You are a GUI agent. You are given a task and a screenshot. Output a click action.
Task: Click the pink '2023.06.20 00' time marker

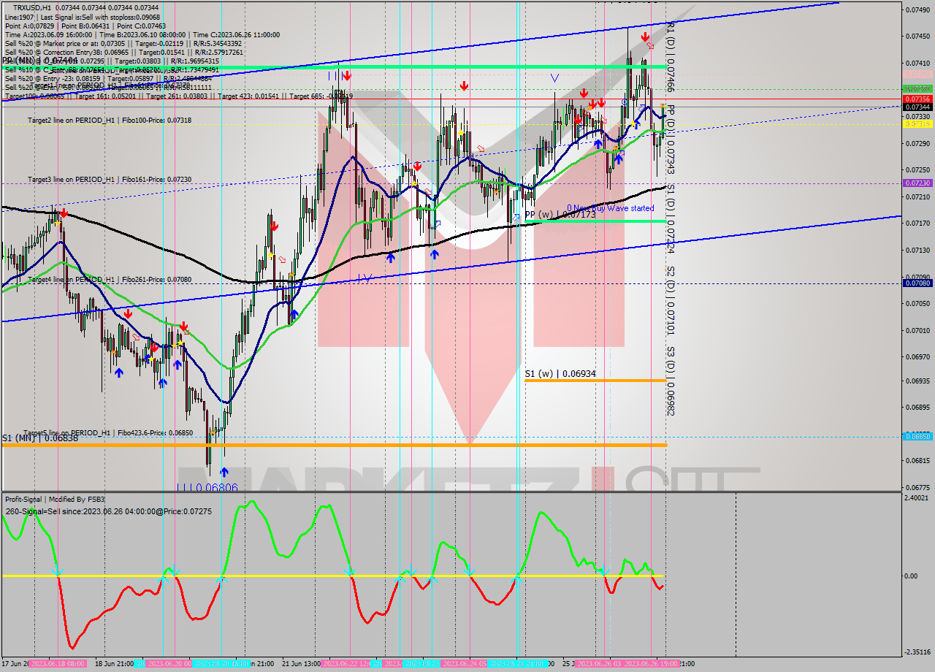pos(169,664)
